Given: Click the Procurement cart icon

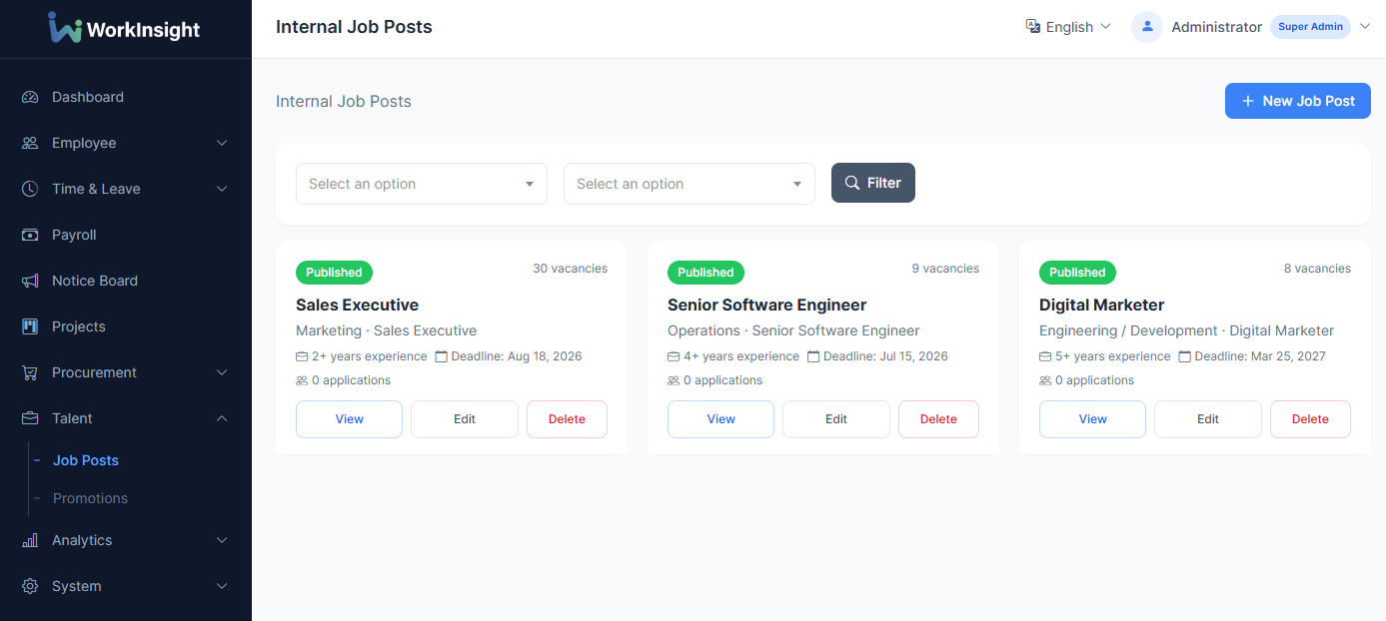Looking at the screenshot, I should [30, 372].
